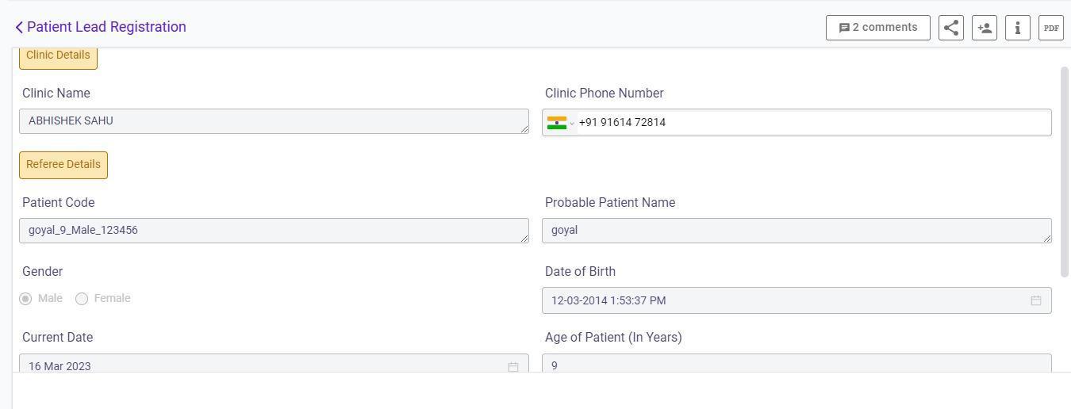
Task: Click the back arrow beside Patient Lead Registration
Action: click(x=19, y=28)
